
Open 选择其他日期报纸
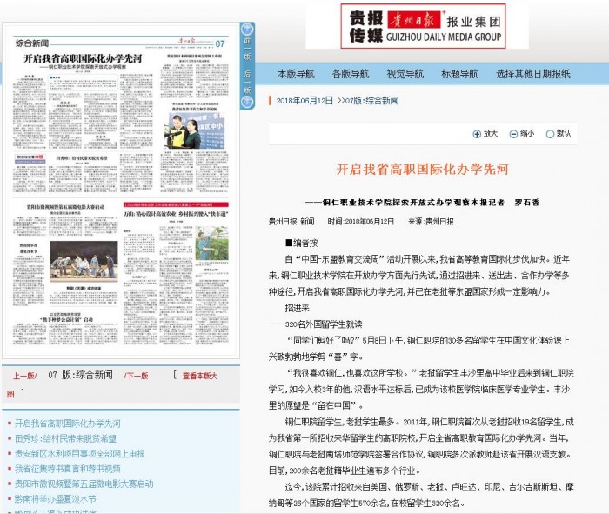coord(533,74)
